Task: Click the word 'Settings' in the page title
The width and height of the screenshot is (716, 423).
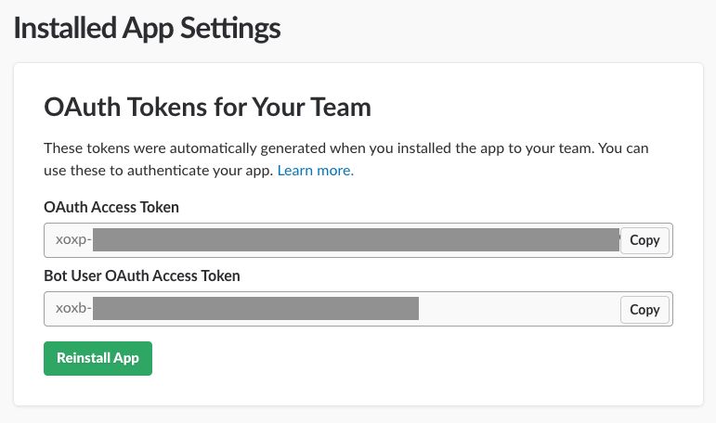Action: (228, 28)
